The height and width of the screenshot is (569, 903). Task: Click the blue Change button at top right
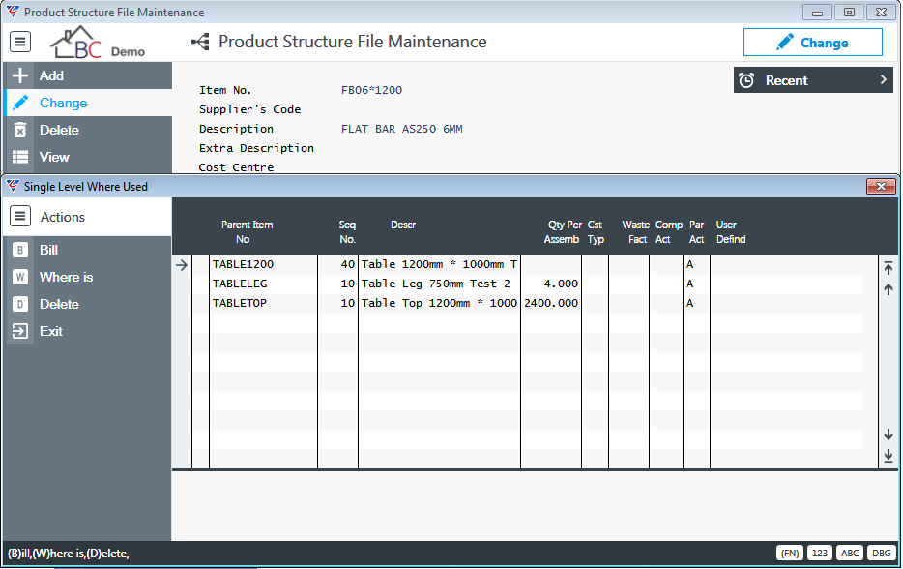812,43
